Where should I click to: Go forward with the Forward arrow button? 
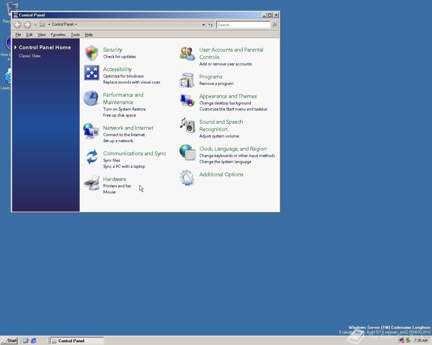click(x=27, y=24)
